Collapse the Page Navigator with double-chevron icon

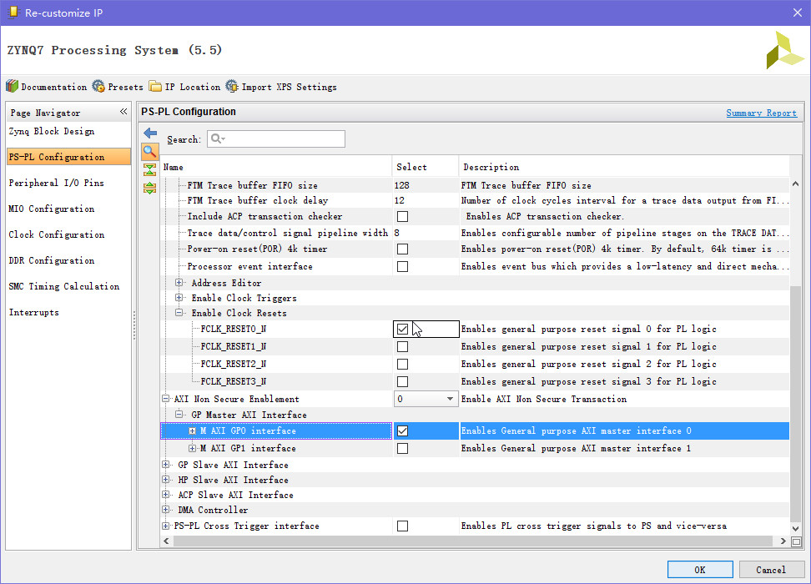[123, 112]
